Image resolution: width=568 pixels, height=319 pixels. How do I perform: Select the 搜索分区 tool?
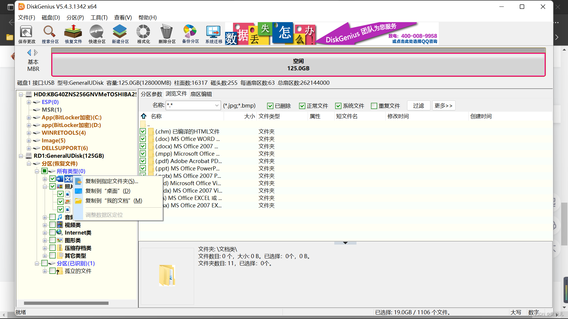click(x=49, y=34)
